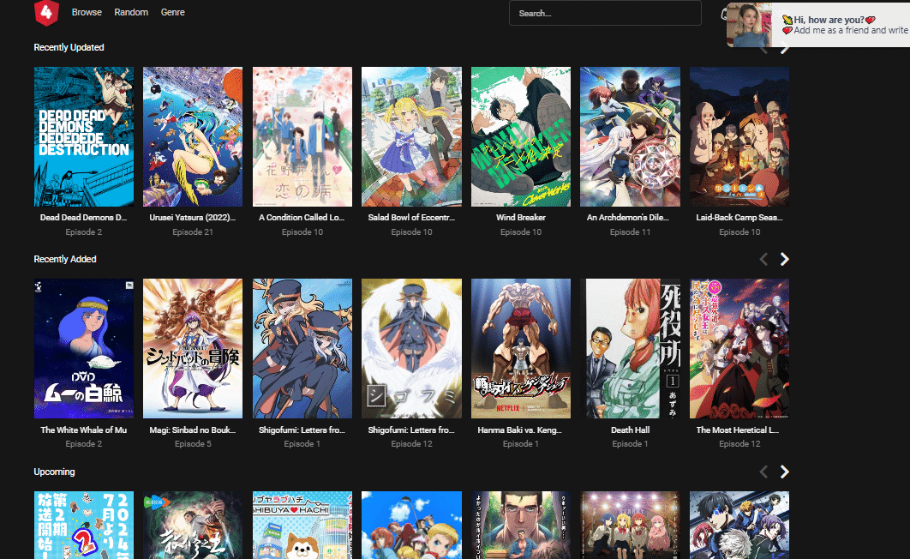This screenshot has height=559, width=910.
Task: Click the next arrow beside Upcoming
Action: (784, 472)
